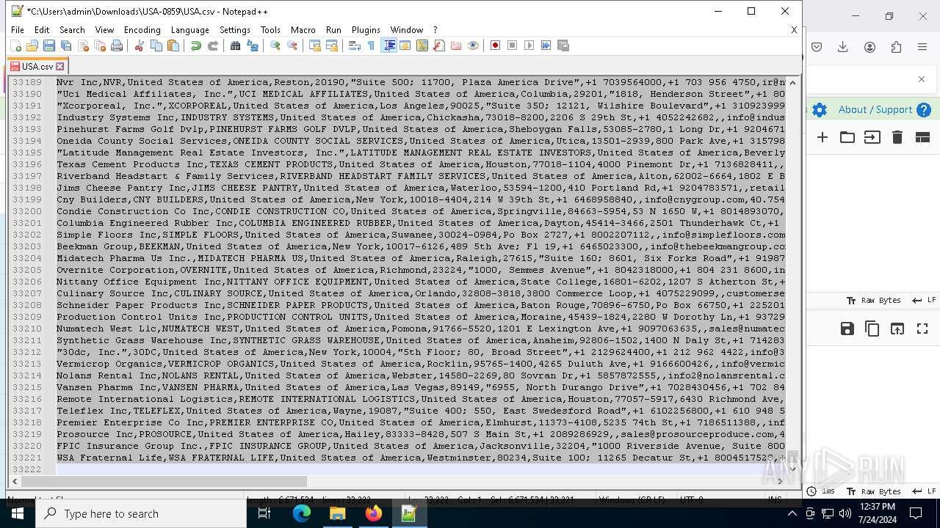Open the user defined language dialog icon
The image size is (940, 528).
(x=405, y=45)
